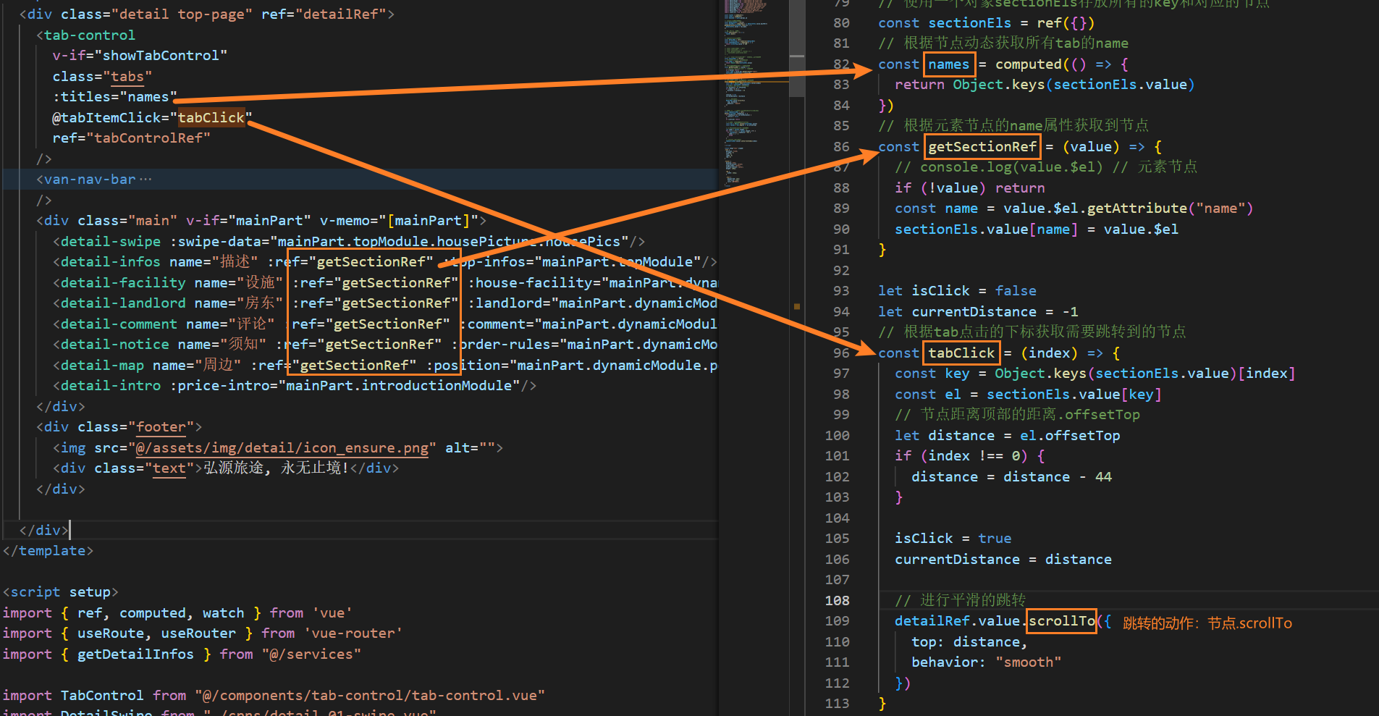
Task: Click the 'detail-swipe' tag name
Action: point(111,241)
